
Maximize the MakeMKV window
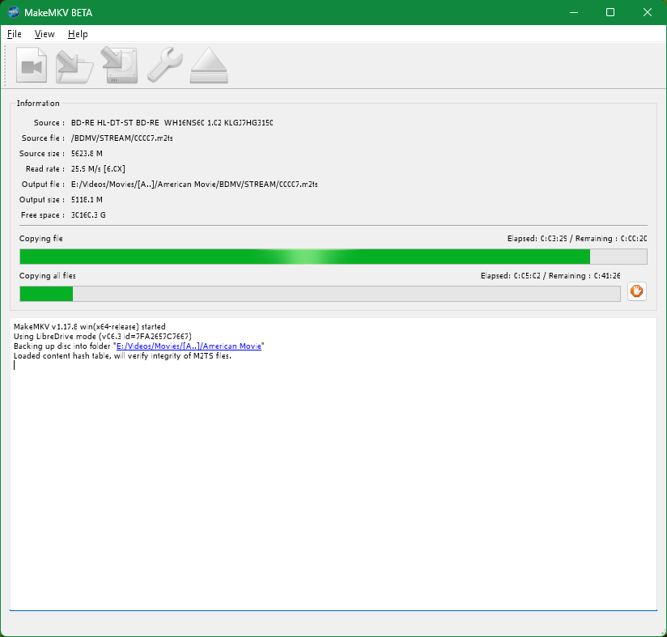click(610, 12)
